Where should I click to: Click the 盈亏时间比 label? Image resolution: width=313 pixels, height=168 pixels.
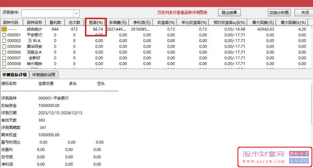(11, 142)
